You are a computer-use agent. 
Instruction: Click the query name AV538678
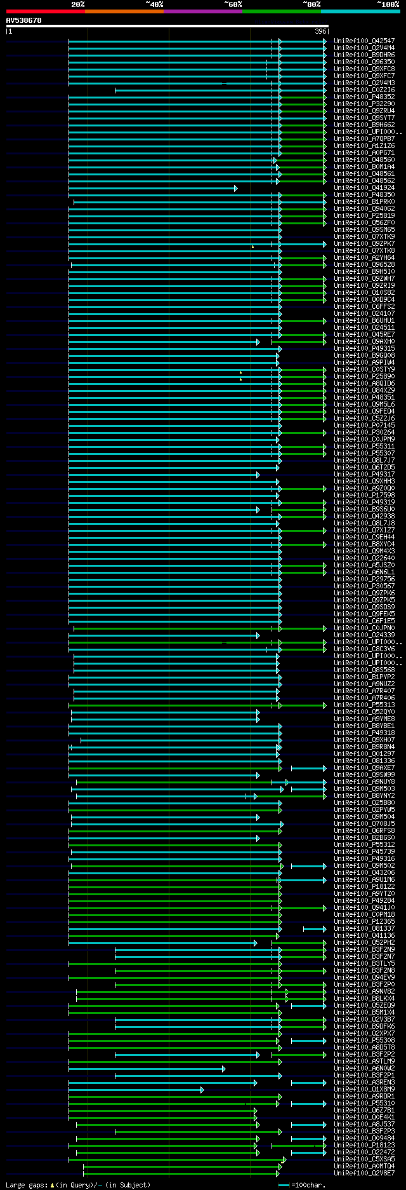24,20
